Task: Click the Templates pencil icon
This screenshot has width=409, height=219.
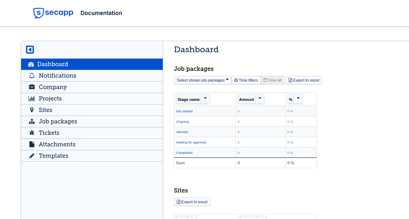Action: pyautogui.click(x=32, y=156)
